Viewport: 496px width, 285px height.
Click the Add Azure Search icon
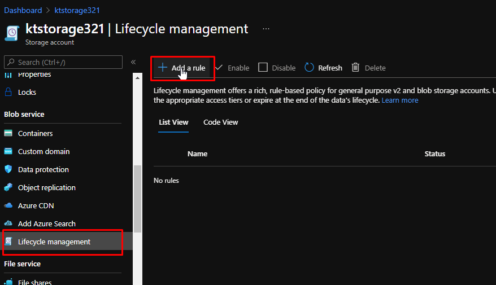tap(8, 223)
